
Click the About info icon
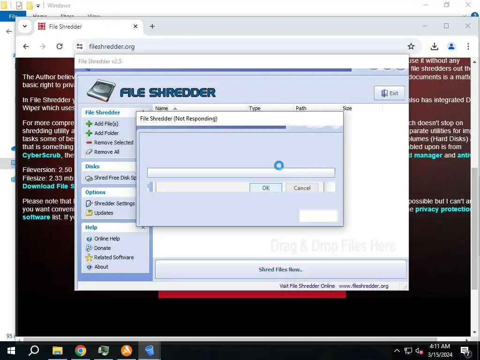pos(89,267)
